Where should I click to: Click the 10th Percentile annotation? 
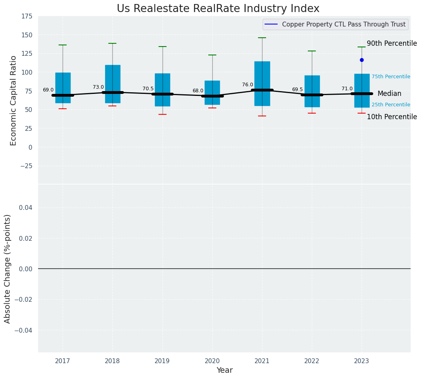click(392, 117)
